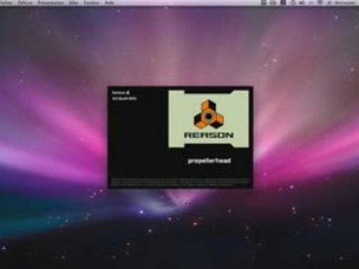
Task: Open the Édition menu in menu bar
Action: [x=25, y=3]
